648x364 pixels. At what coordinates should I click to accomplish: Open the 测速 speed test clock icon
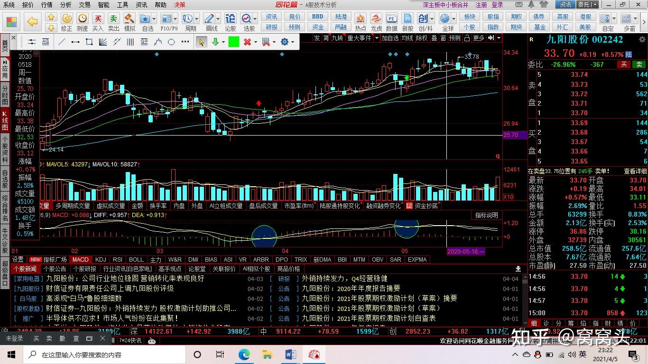point(83,22)
